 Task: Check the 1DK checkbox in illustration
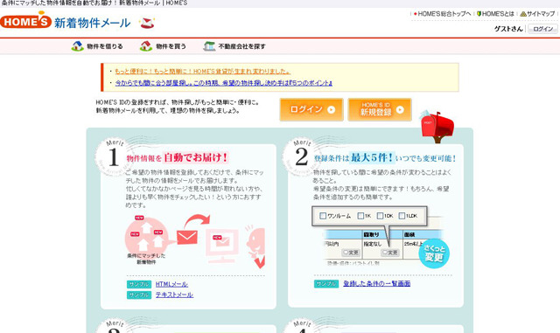point(380,216)
